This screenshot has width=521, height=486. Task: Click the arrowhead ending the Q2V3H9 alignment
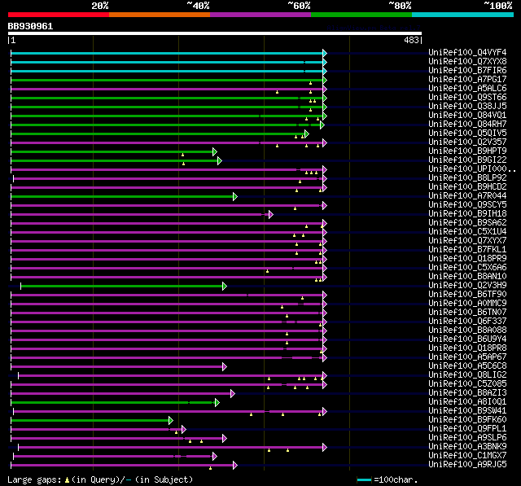[225, 286]
